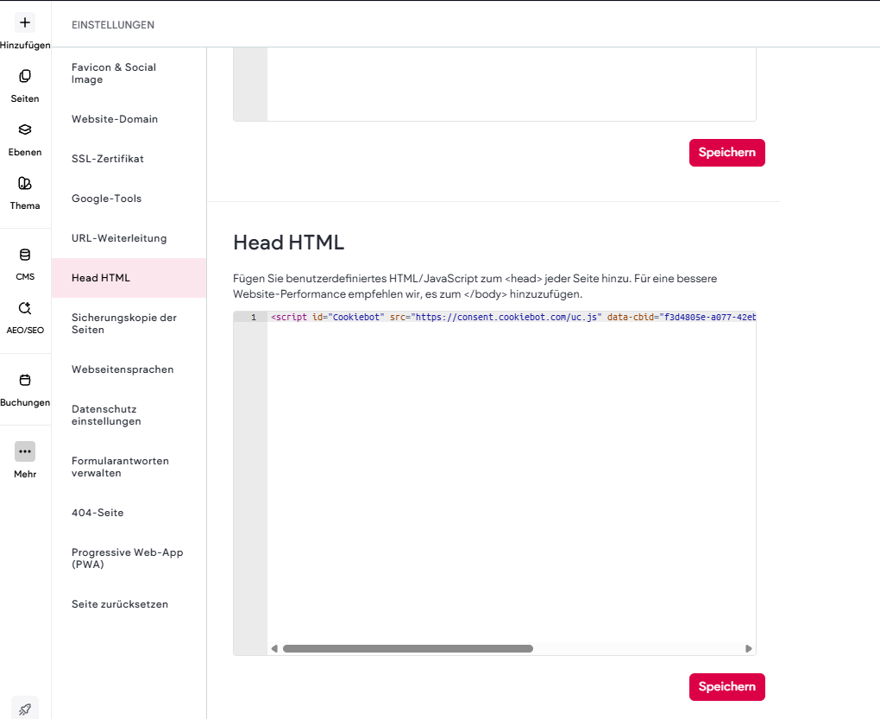Click the upper Speichern button

pyautogui.click(x=726, y=152)
